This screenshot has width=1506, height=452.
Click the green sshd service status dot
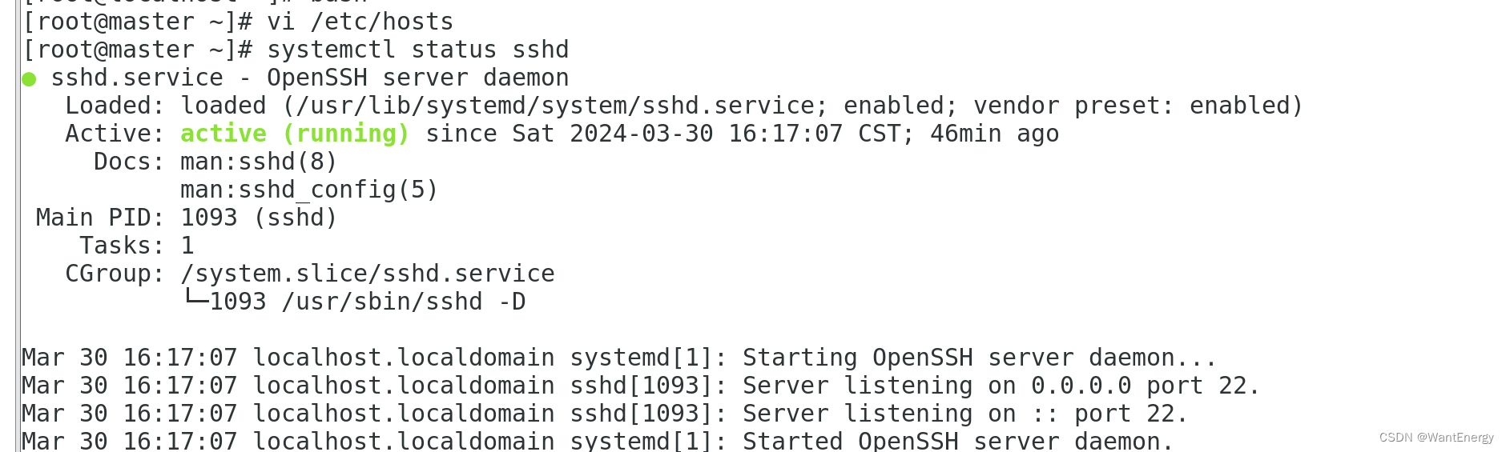(29, 78)
